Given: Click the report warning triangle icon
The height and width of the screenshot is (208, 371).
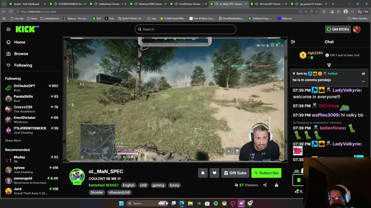Looking at the screenshot, I should (277, 185).
